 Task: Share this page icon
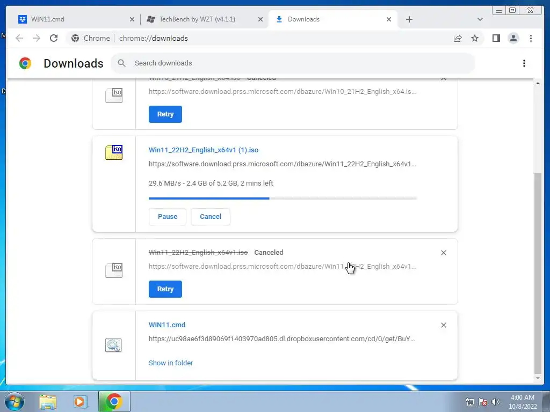tap(458, 38)
